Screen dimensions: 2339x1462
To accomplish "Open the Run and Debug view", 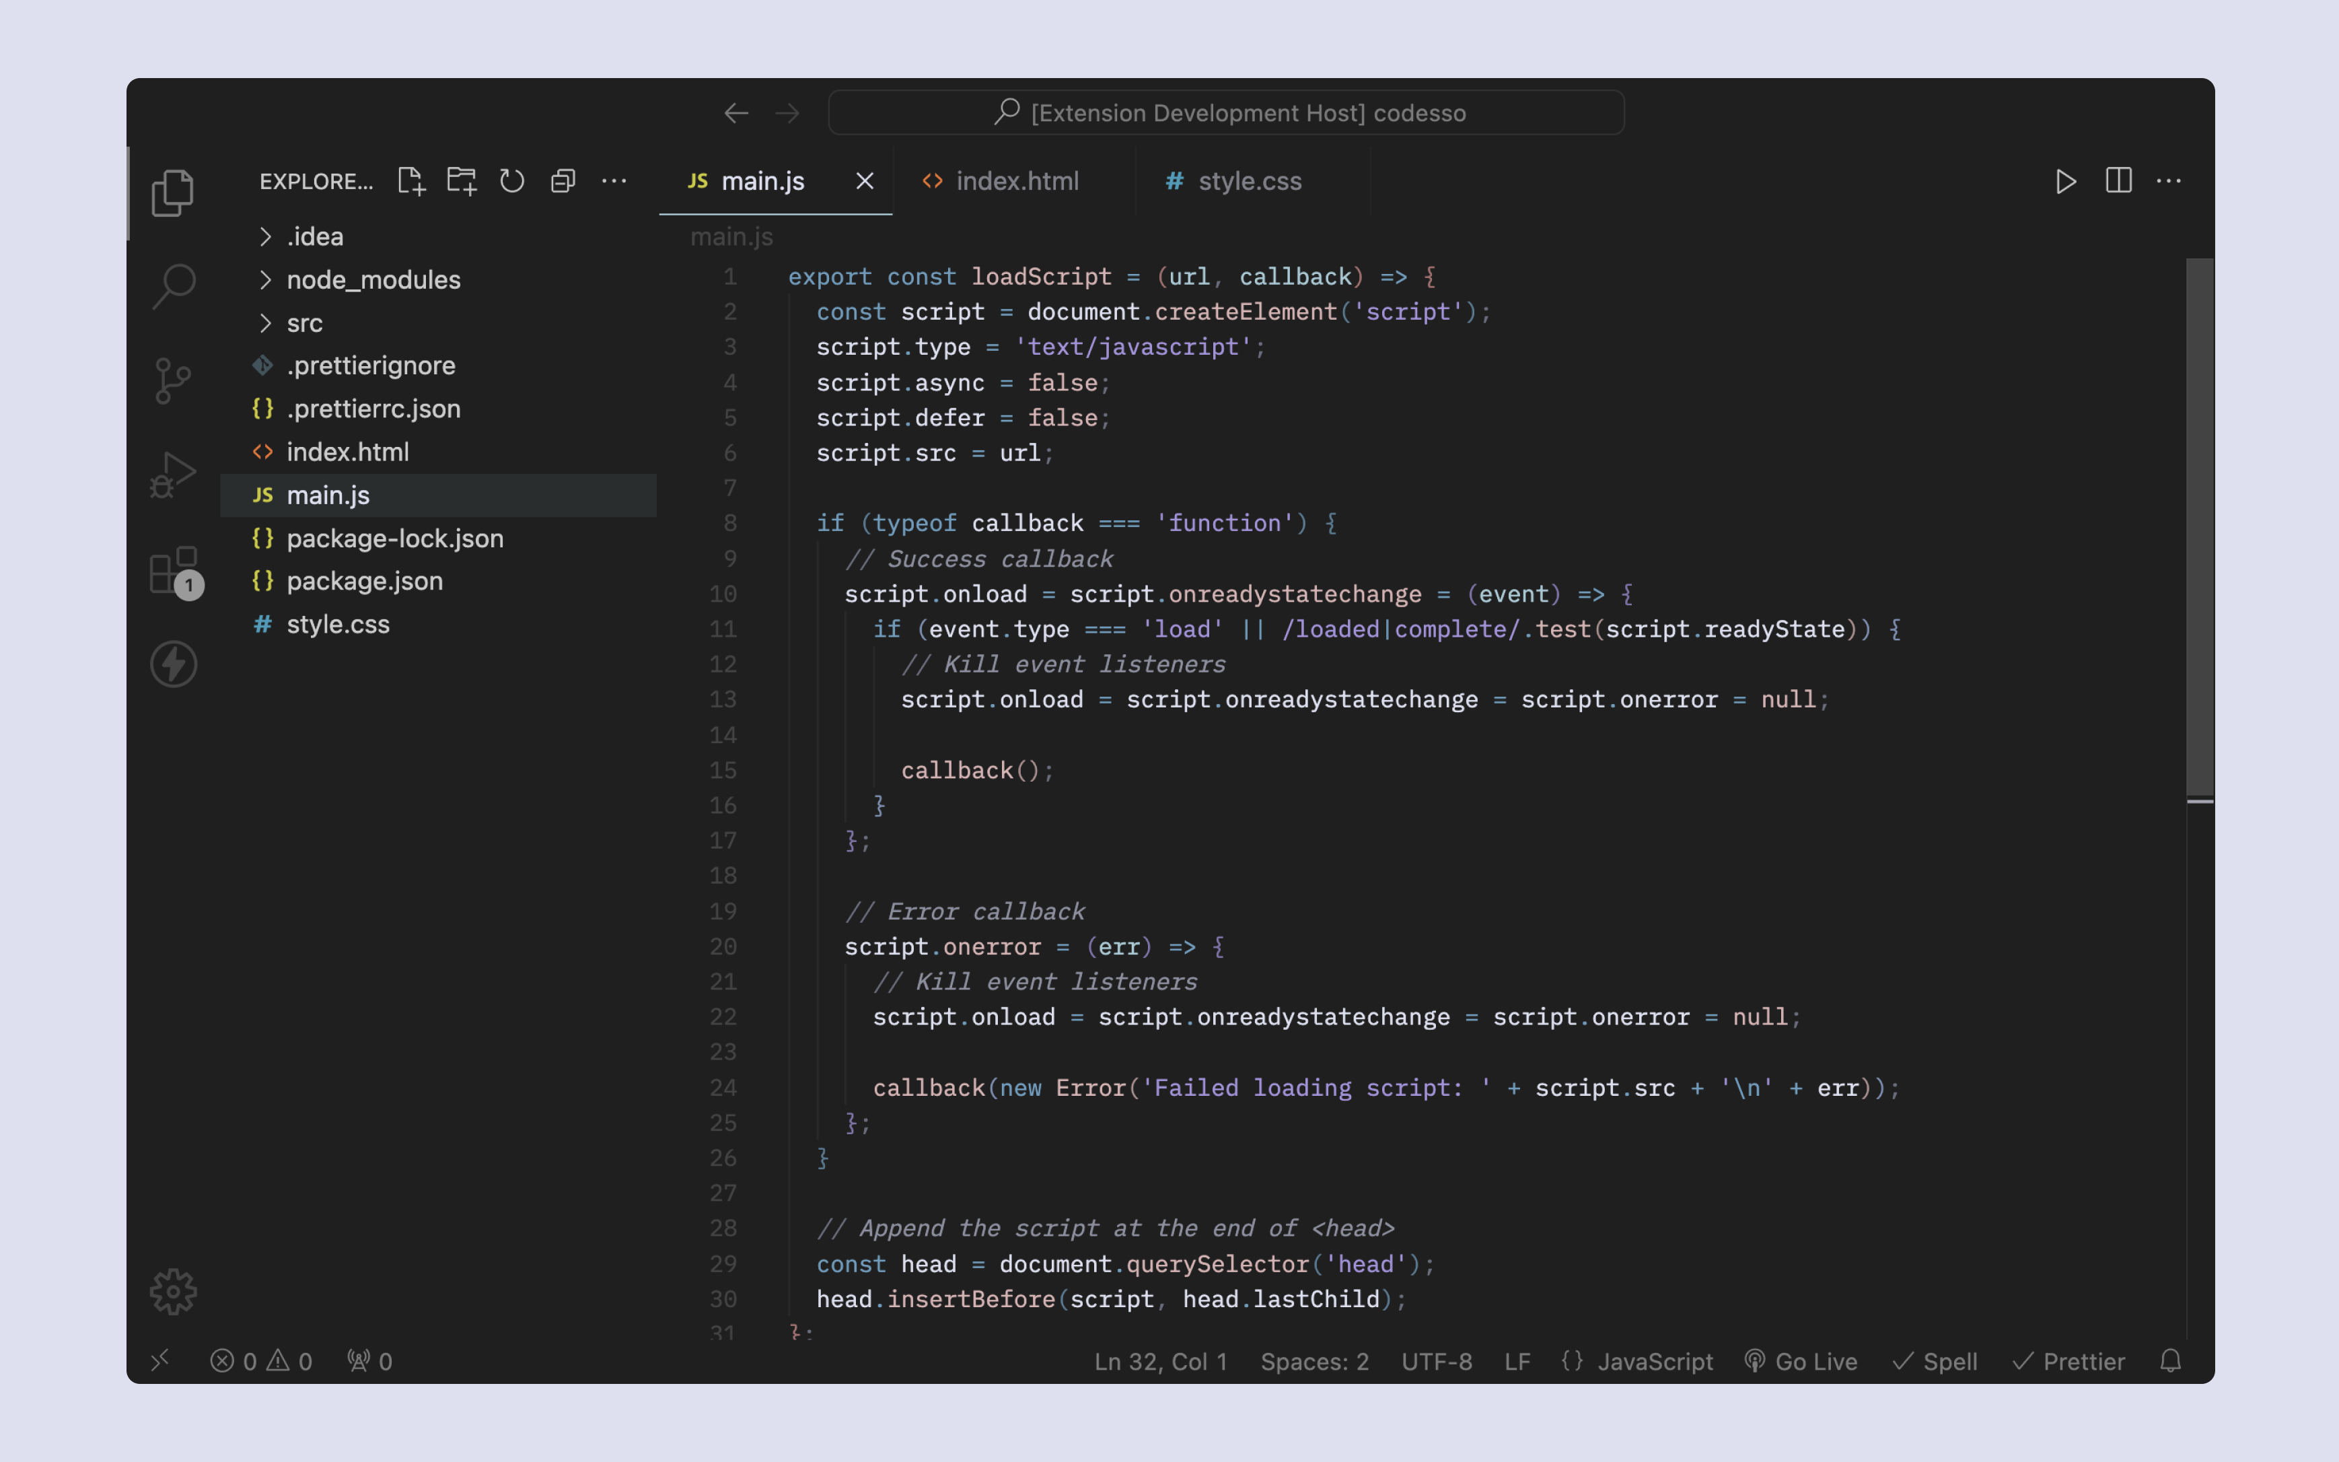I will [174, 475].
